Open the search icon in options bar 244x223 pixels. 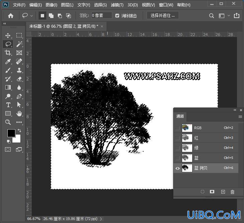pos(211,16)
